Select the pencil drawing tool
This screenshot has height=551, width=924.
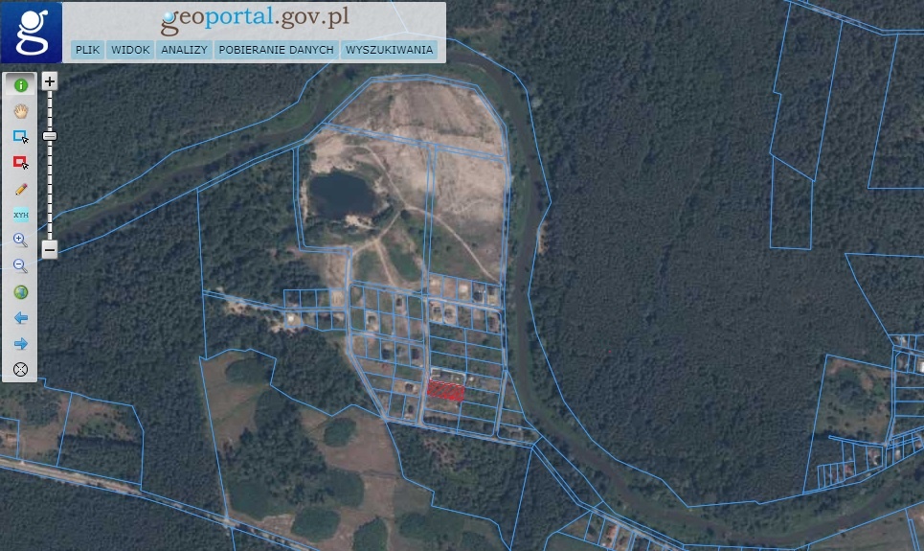tap(21, 189)
